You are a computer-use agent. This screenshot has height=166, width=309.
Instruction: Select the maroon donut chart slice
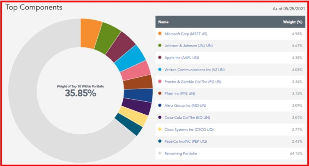coord(120,47)
